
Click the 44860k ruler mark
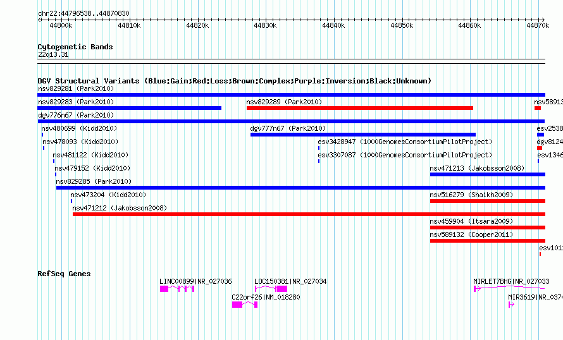coord(469,25)
